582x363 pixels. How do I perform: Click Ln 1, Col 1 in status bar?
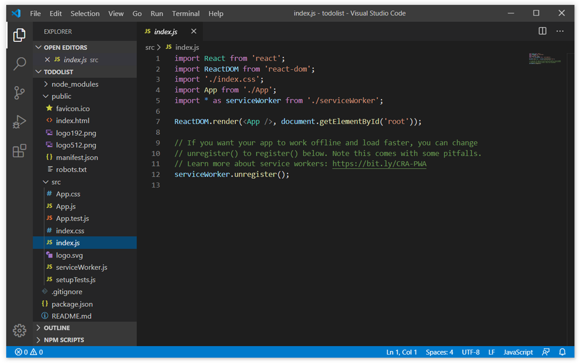click(x=402, y=352)
